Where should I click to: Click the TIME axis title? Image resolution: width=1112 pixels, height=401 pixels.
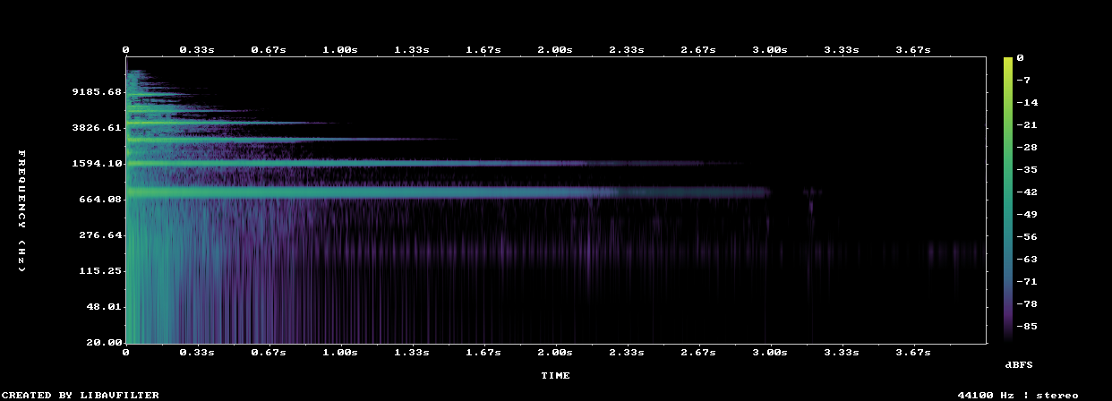click(555, 376)
